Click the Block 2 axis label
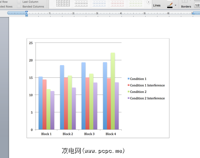The image size is (200, 158). click(68, 134)
